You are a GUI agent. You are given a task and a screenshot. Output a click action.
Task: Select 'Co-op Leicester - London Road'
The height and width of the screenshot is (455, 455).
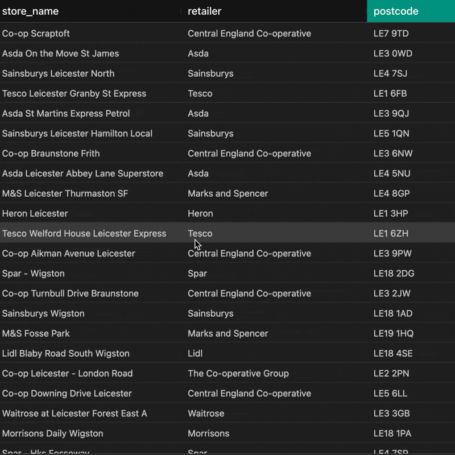point(67,374)
